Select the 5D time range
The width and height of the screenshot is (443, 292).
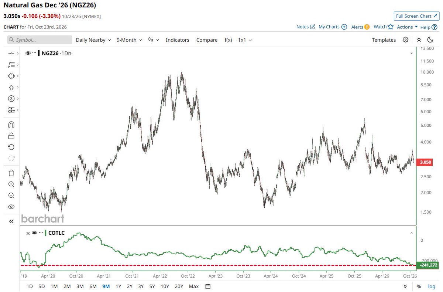pos(42,286)
